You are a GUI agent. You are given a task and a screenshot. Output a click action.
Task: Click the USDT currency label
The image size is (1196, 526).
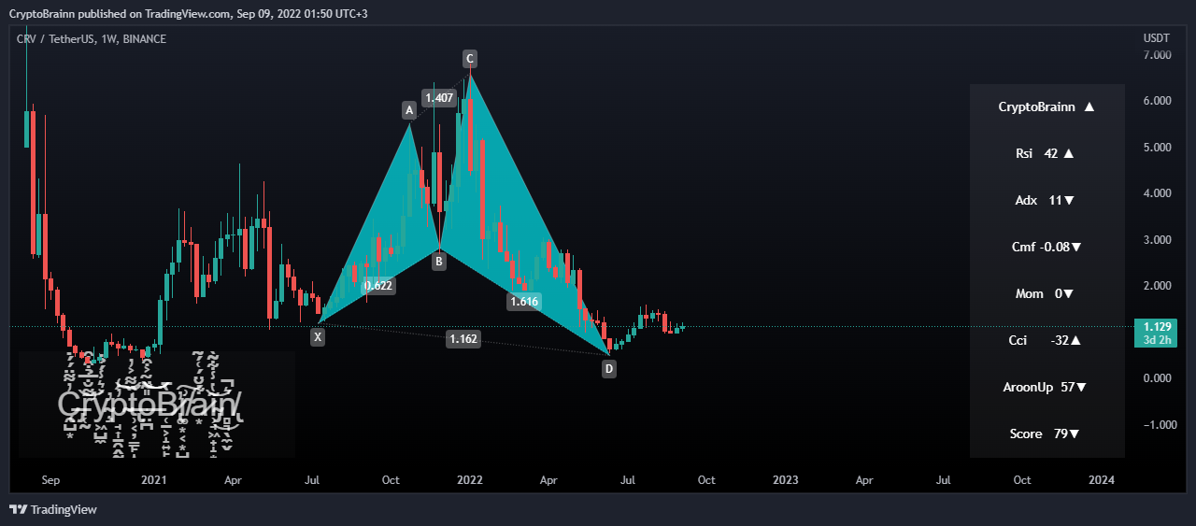point(1156,38)
